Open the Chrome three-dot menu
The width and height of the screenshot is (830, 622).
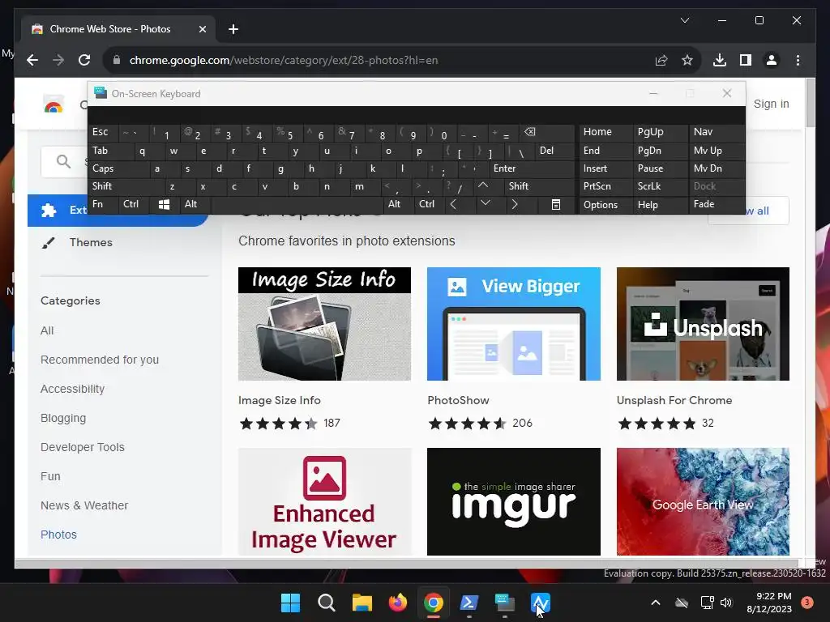798,60
